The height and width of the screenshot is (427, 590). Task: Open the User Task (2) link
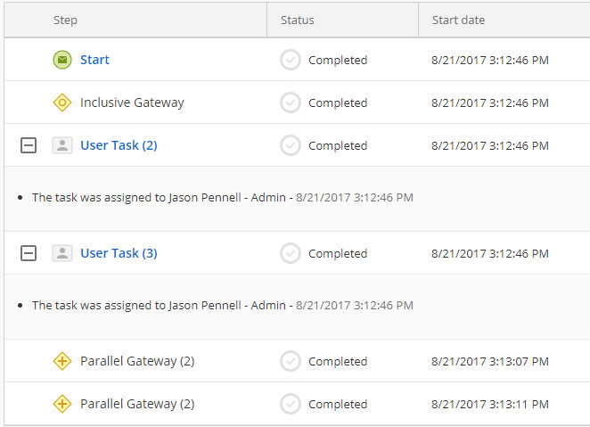click(119, 145)
